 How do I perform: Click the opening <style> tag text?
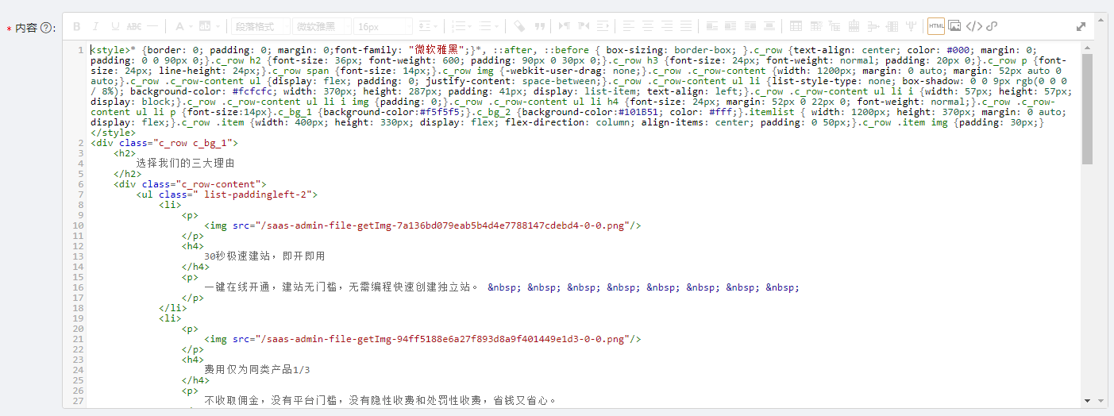(110, 49)
